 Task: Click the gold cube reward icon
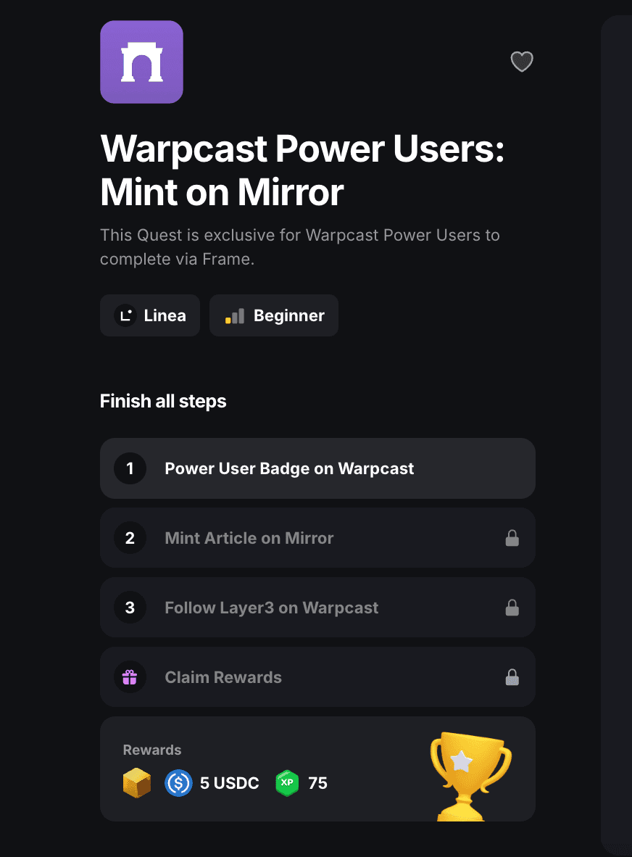[136, 782]
